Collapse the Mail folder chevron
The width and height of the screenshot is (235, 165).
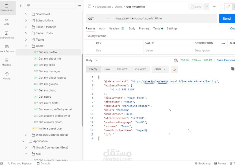point(26,154)
